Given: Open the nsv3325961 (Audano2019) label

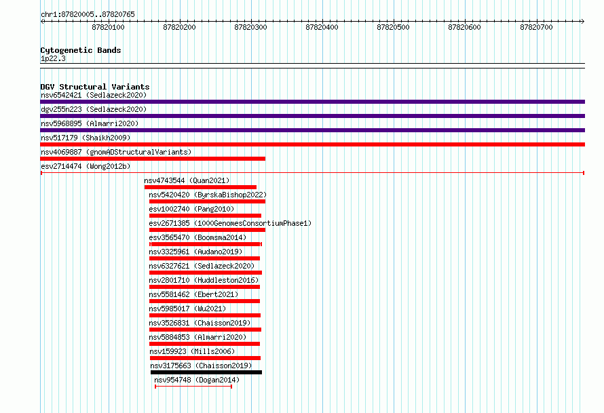Looking at the screenshot, I should (195, 252).
